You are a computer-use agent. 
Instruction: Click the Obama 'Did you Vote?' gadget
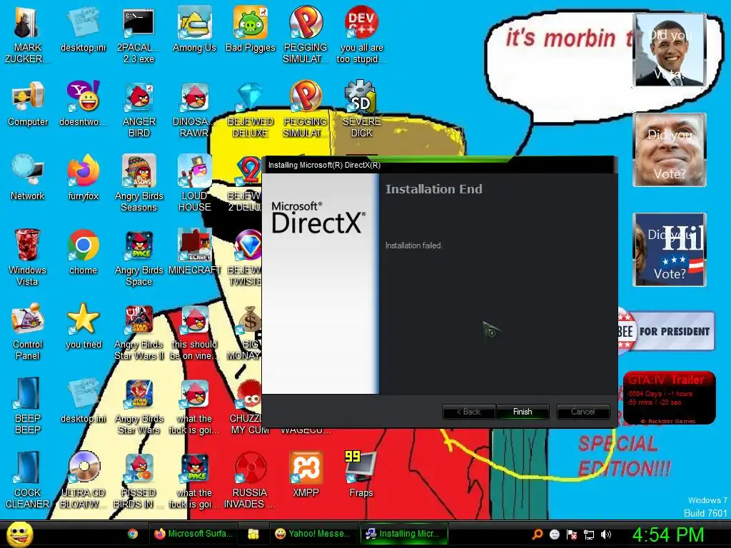[x=670, y=50]
